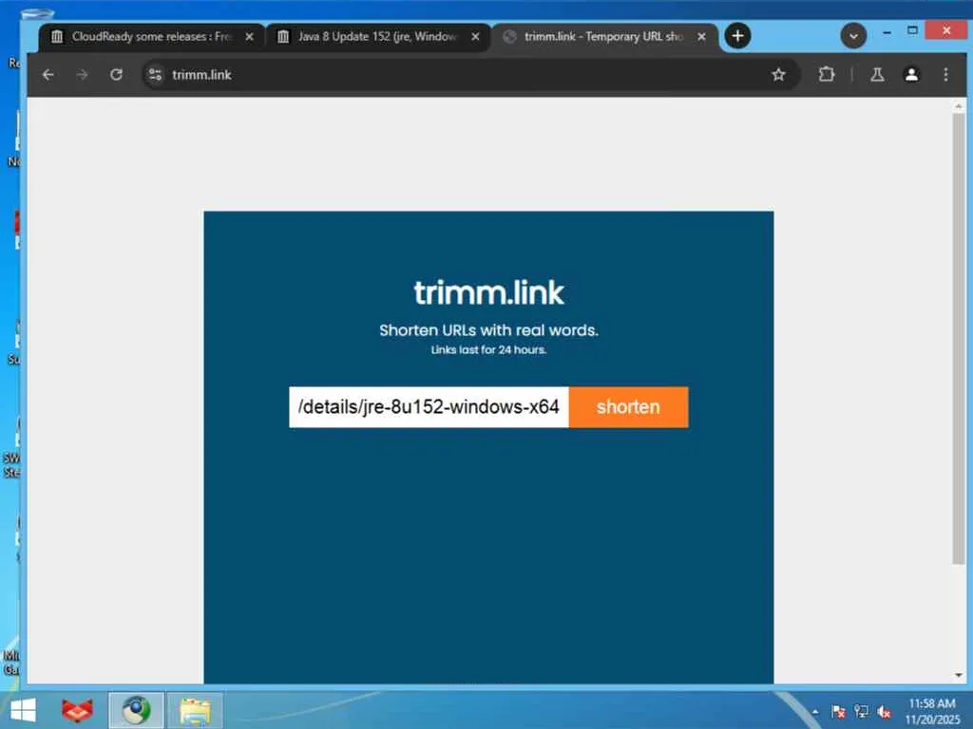Maximize the Chrome window

(912, 30)
